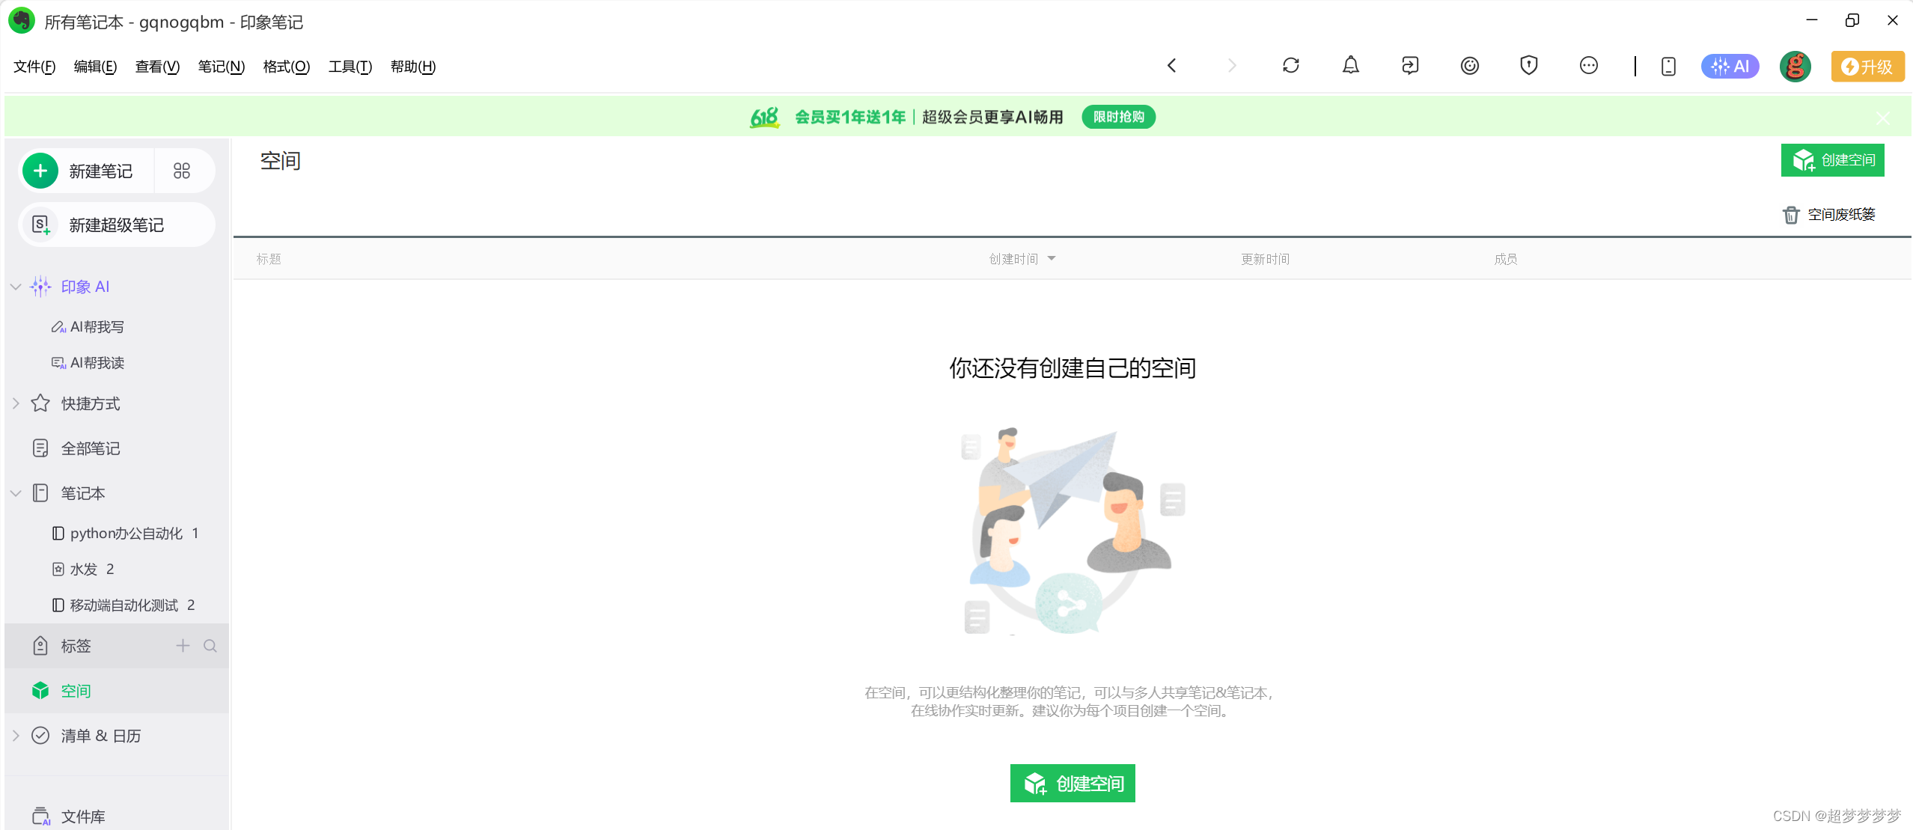
Task: Click the add tag plus icon
Action: 183,646
